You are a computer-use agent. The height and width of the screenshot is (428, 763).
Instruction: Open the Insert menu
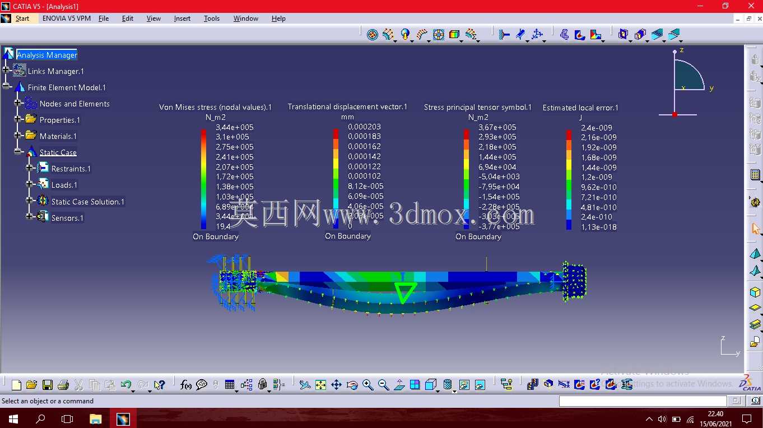(x=182, y=18)
